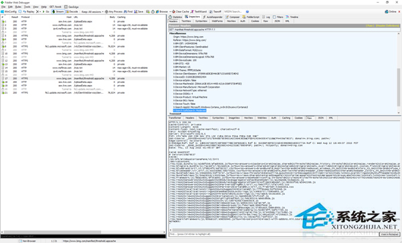The width and height of the screenshot is (402, 243).
Task: Save sessions with toolbar Save
Action: (139, 11)
